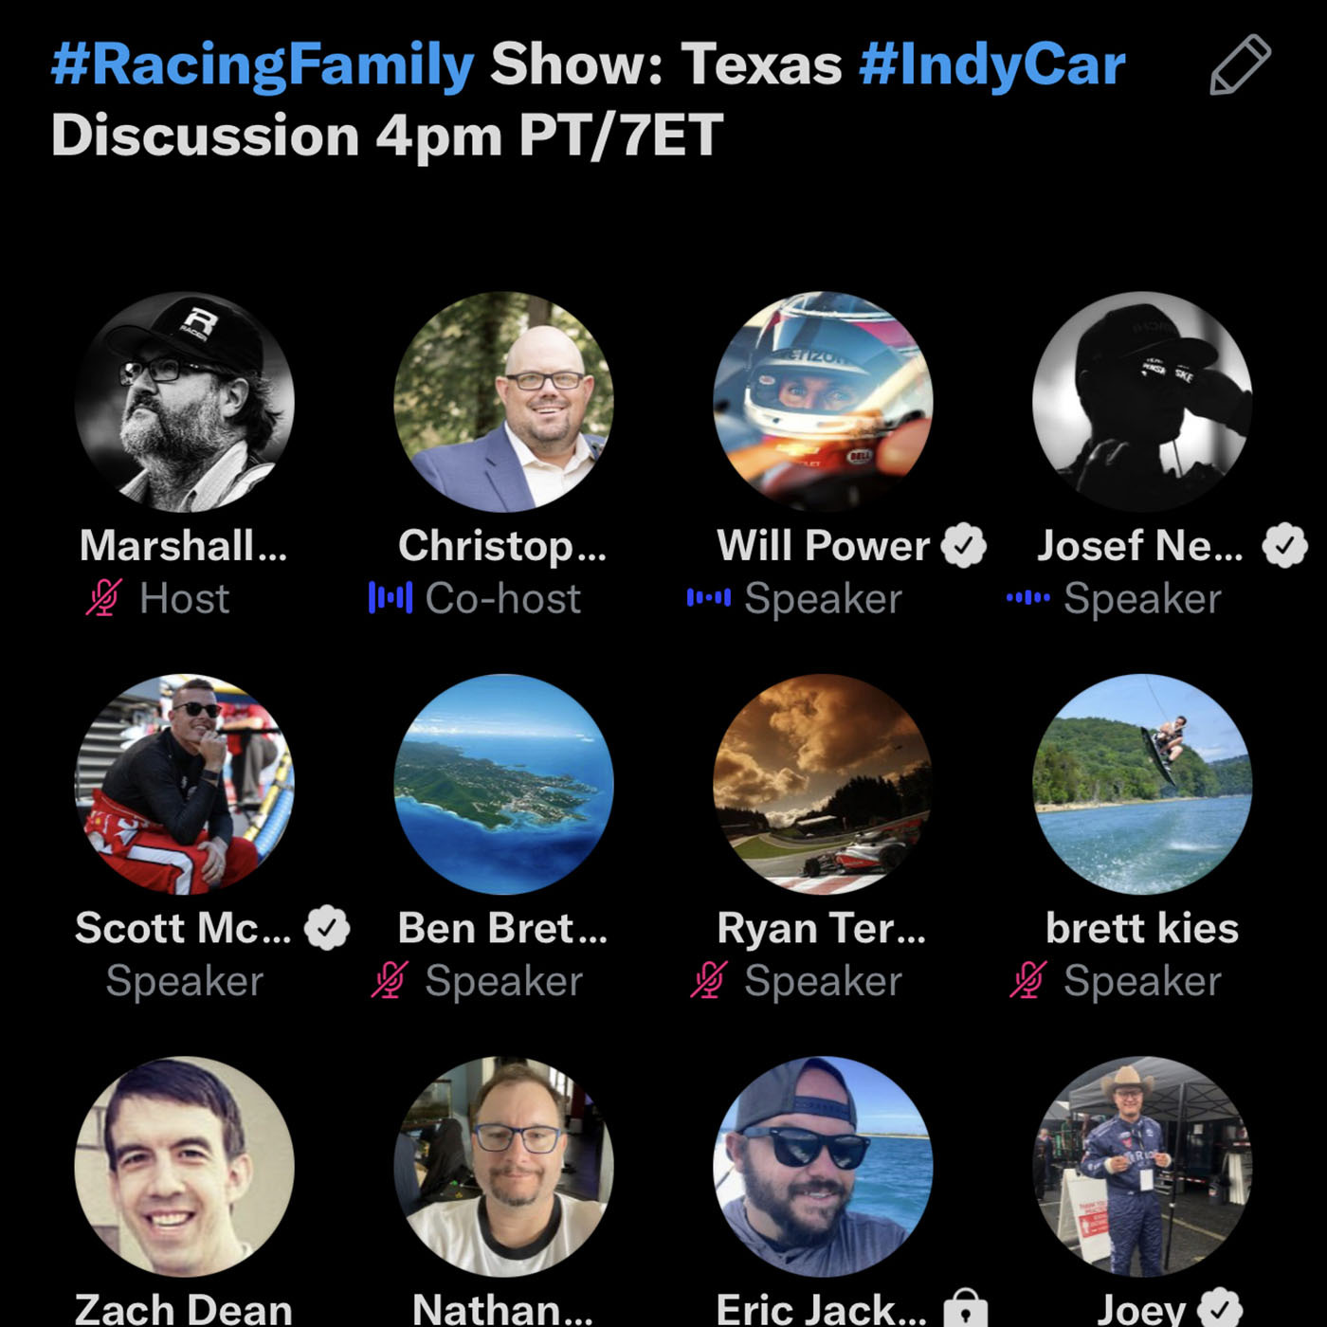Viewport: 1327px width, 1327px height.
Task: Select the co-host Christop... profile photo
Action: point(503,402)
